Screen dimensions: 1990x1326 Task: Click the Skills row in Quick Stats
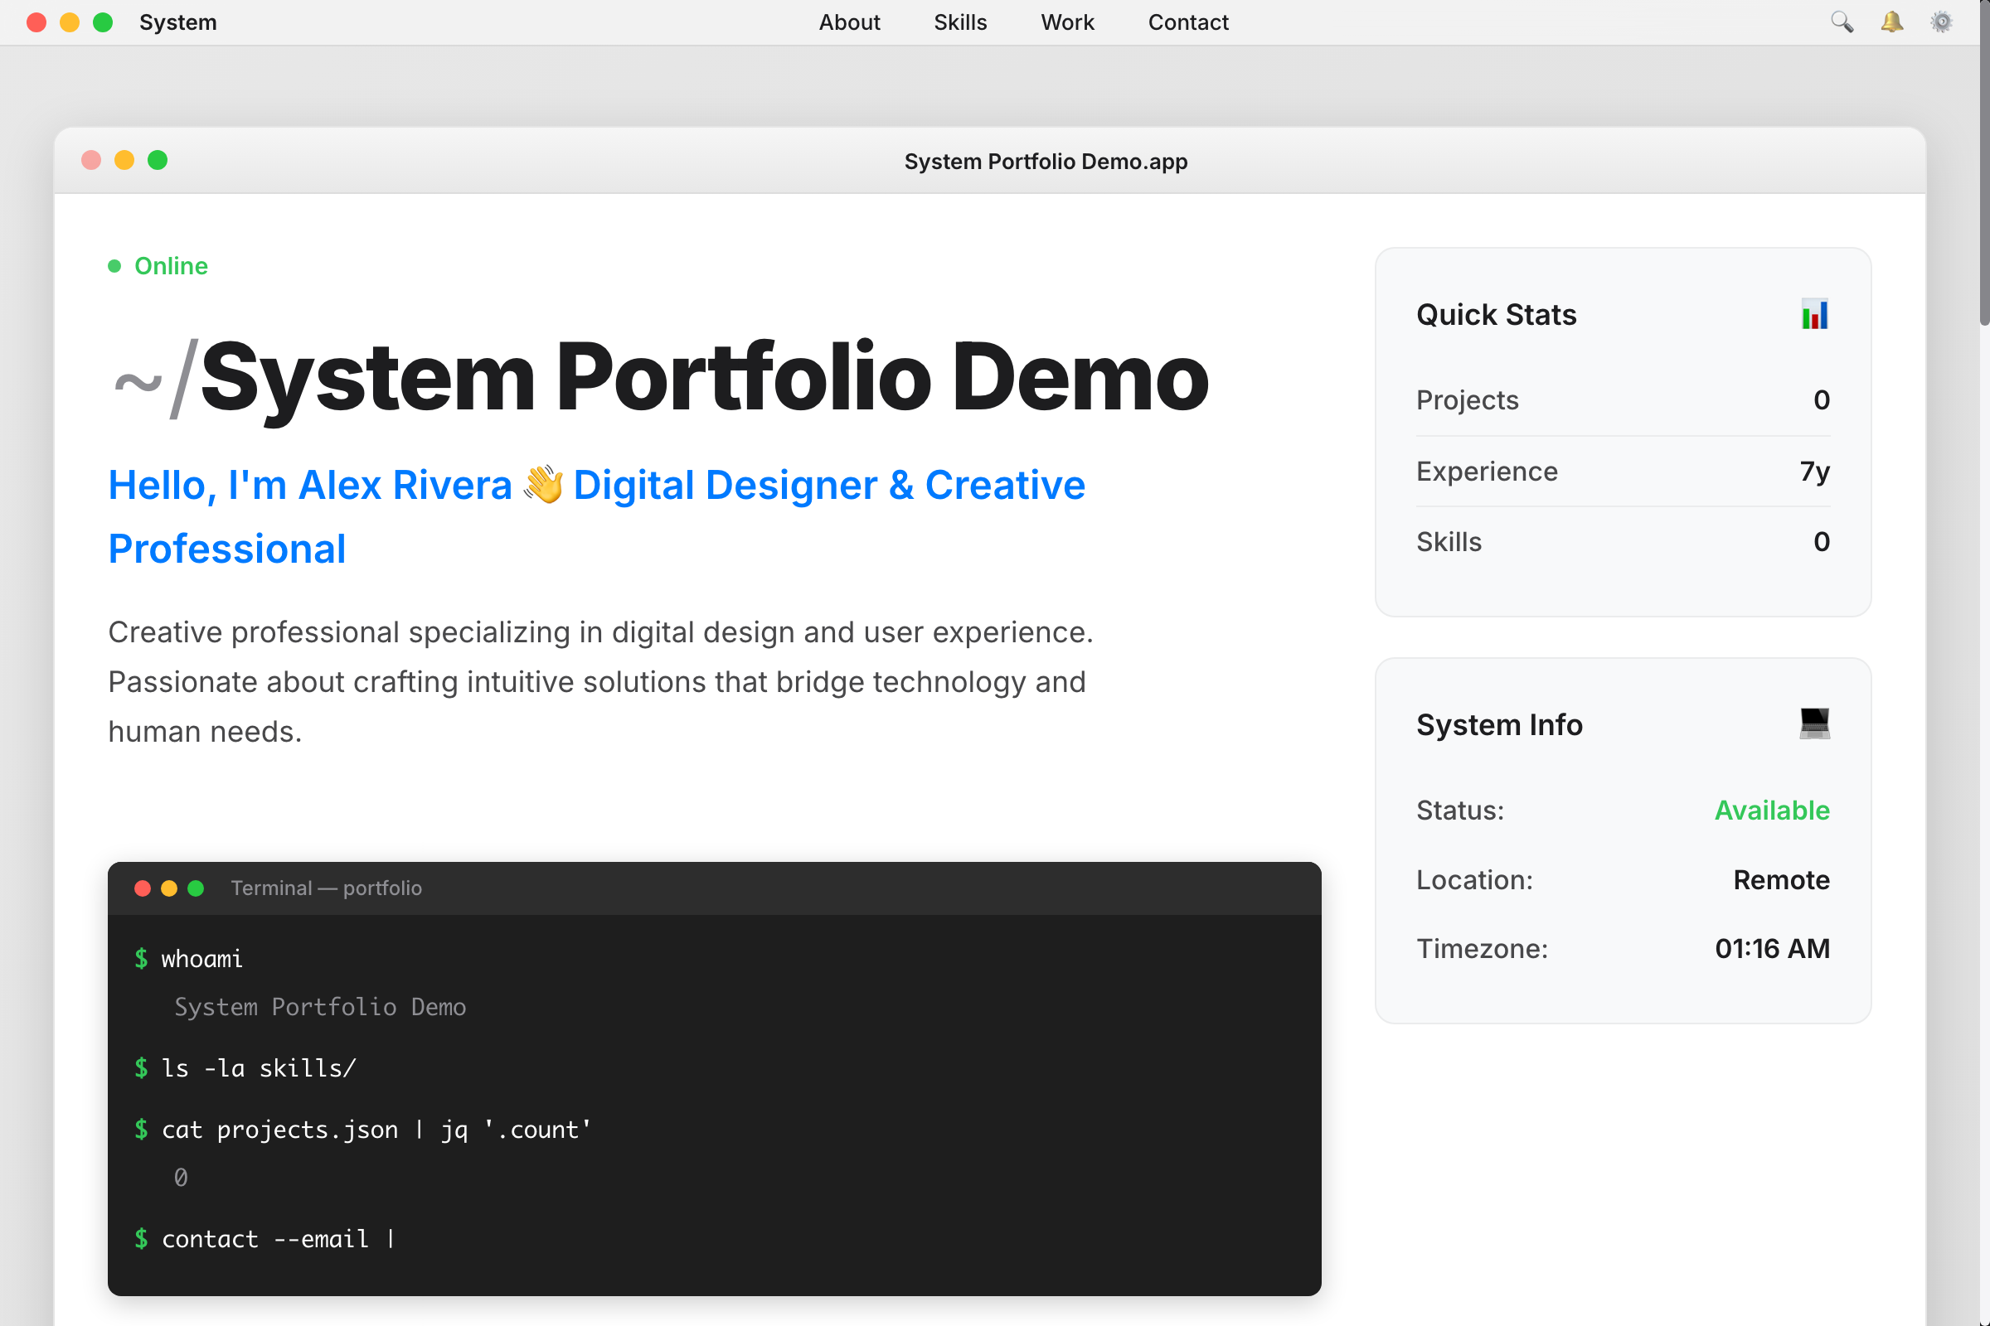pos(1623,542)
